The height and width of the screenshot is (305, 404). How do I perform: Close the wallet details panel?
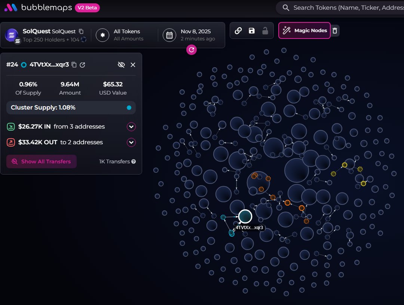click(x=133, y=65)
